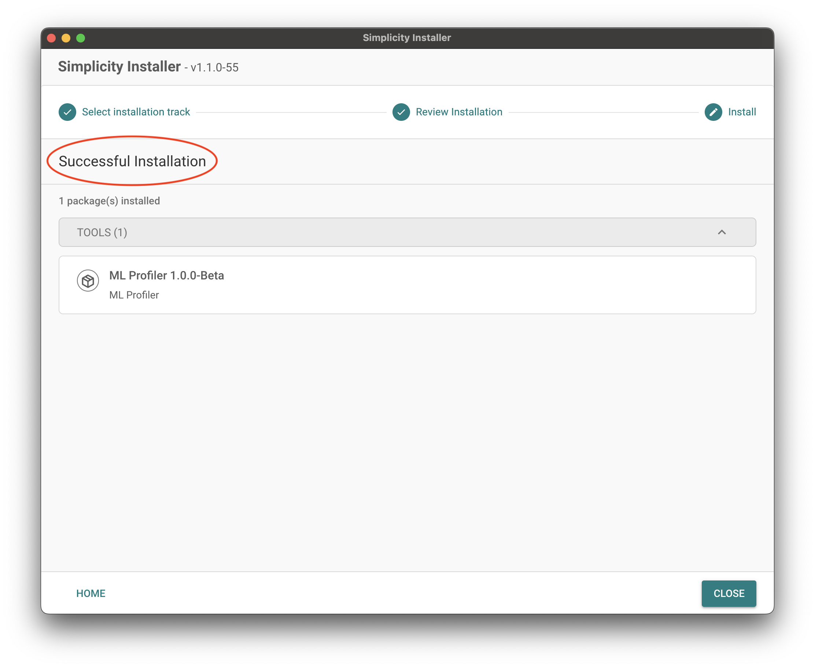The image size is (815, 668).
Task: Click the Simplicity Installer title text
Action: coord(119,67)
